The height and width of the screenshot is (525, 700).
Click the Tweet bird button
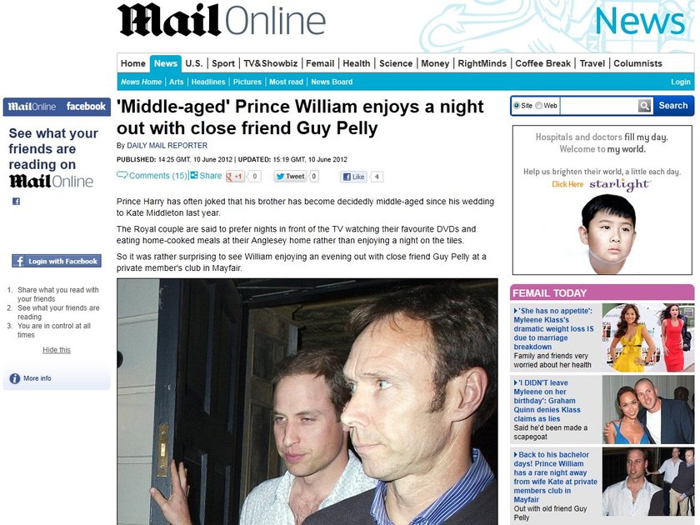290,177
